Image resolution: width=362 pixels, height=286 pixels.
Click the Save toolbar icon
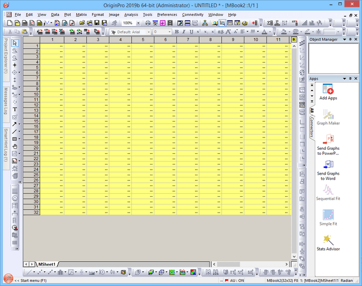click(97, 23)
